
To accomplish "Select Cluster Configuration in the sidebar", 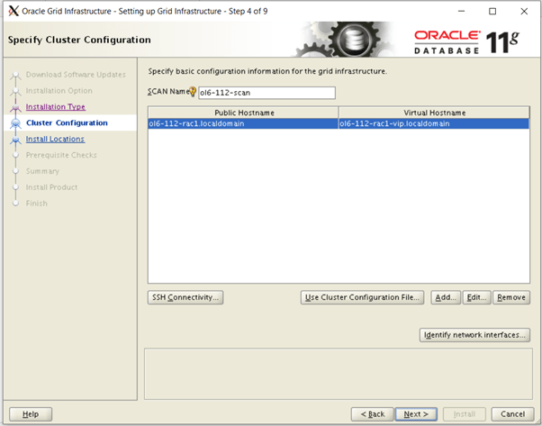I will (67, 123).
